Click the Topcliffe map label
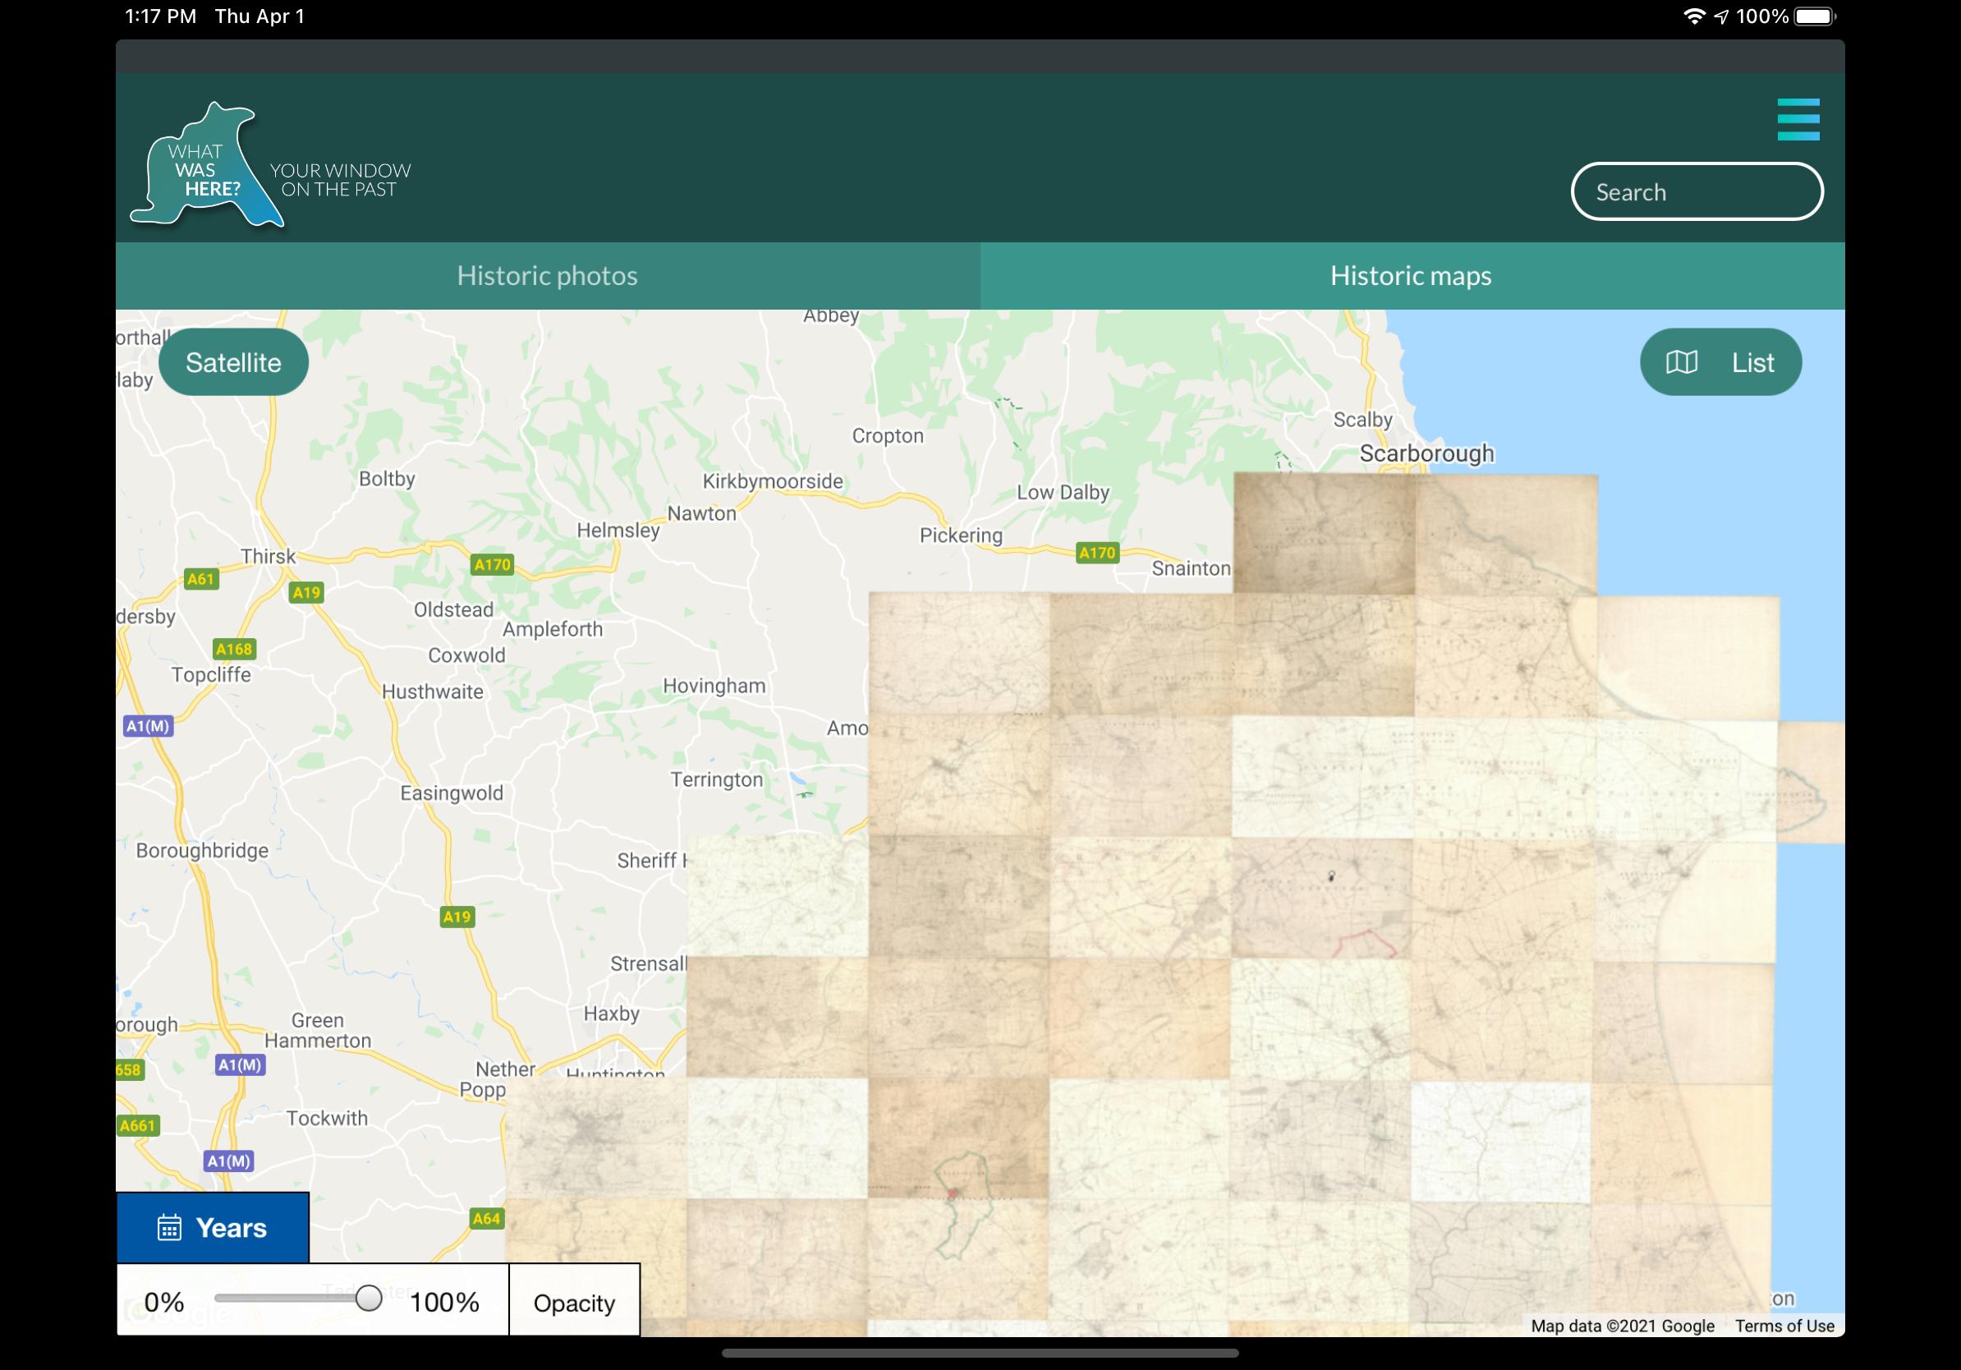This screenshot has width=1961, height=1370. [211, 676]
